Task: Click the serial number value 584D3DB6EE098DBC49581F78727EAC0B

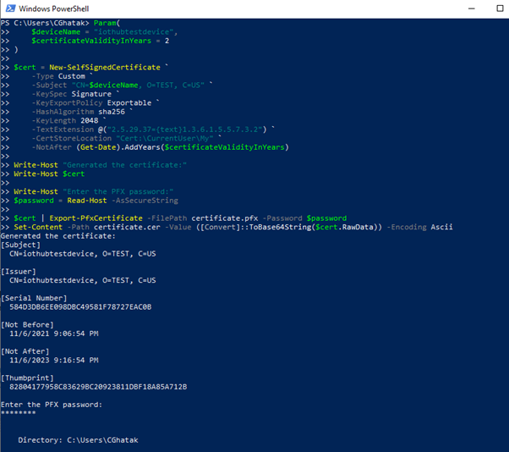Action: (80, 306)
